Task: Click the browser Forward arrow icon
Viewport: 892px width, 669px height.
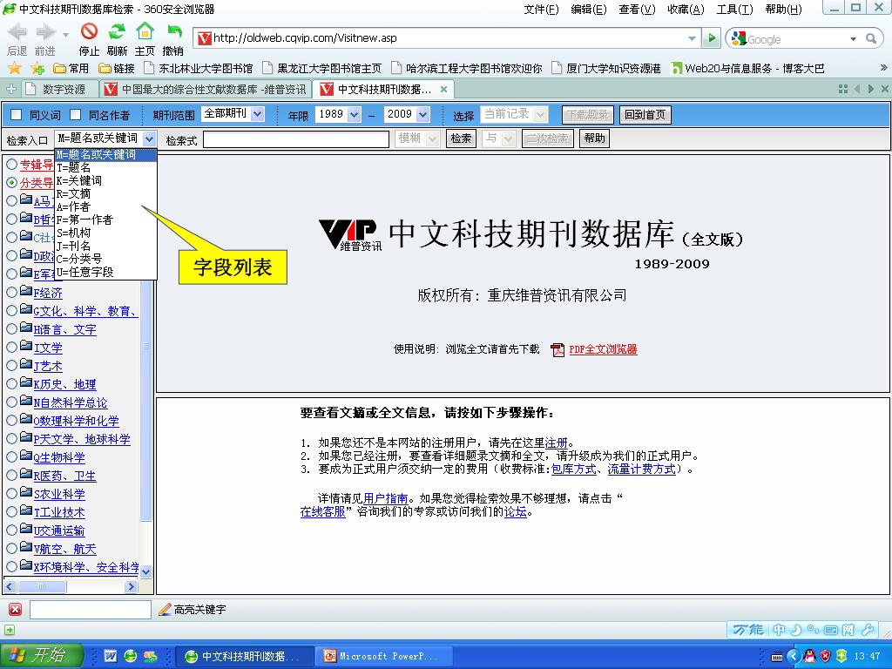Action: [x=45, y=33]
